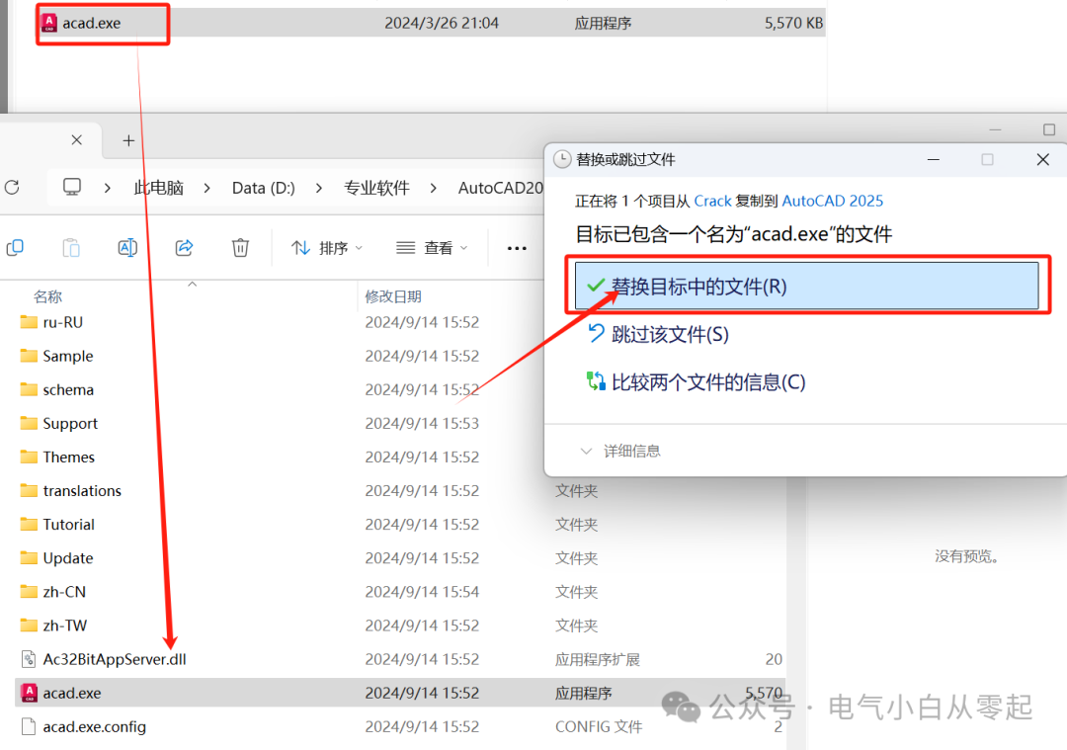Open the See more ellipsis menu
The image size is (1067, 750).
[x=517, y=248]
